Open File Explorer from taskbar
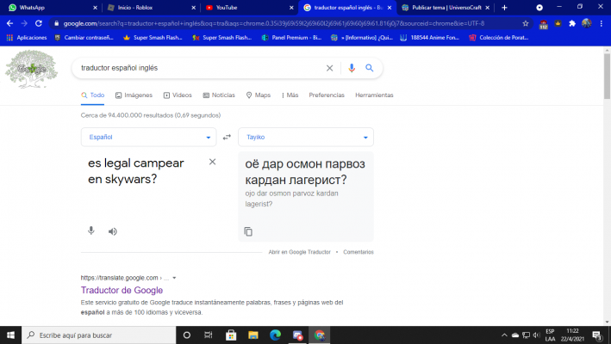 (x=253, y=335)
